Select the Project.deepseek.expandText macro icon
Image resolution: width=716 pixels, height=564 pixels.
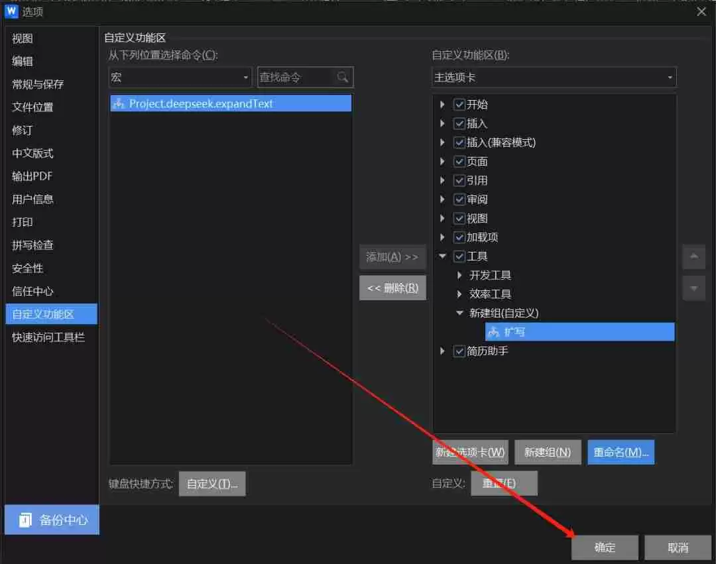tap(119, 103)
